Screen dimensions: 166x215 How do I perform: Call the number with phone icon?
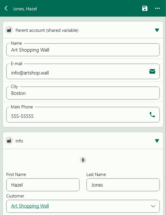click(x=152, y=115)
